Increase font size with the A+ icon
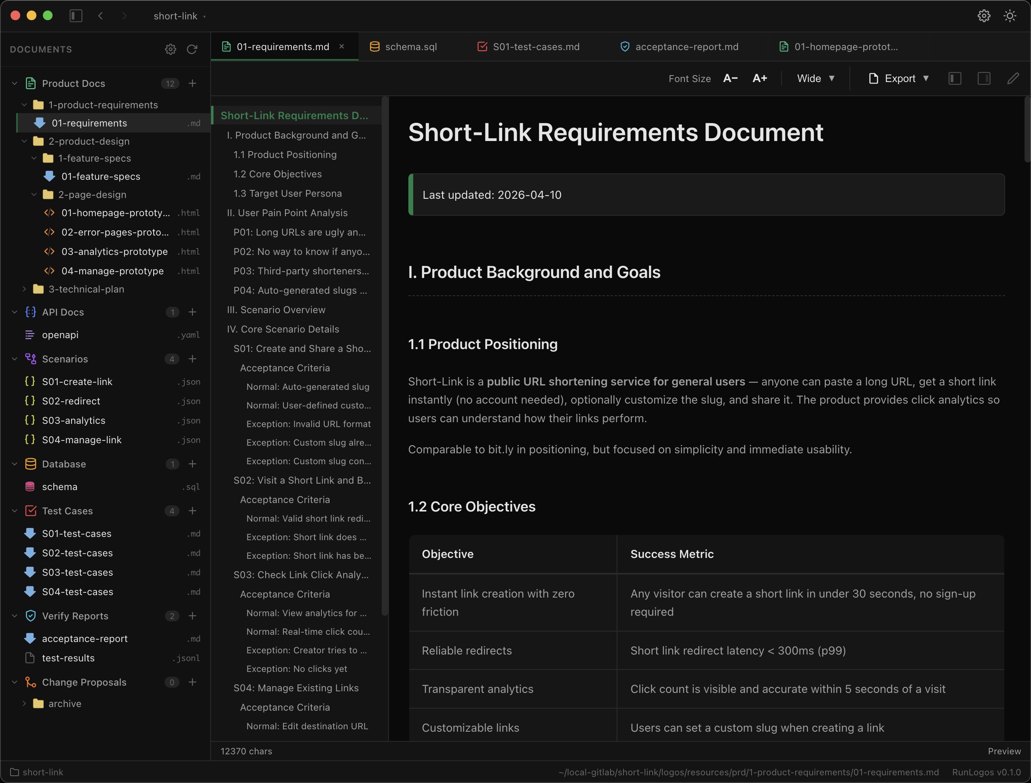Viewport: 1031px width, 783px height. coord(759,78)
